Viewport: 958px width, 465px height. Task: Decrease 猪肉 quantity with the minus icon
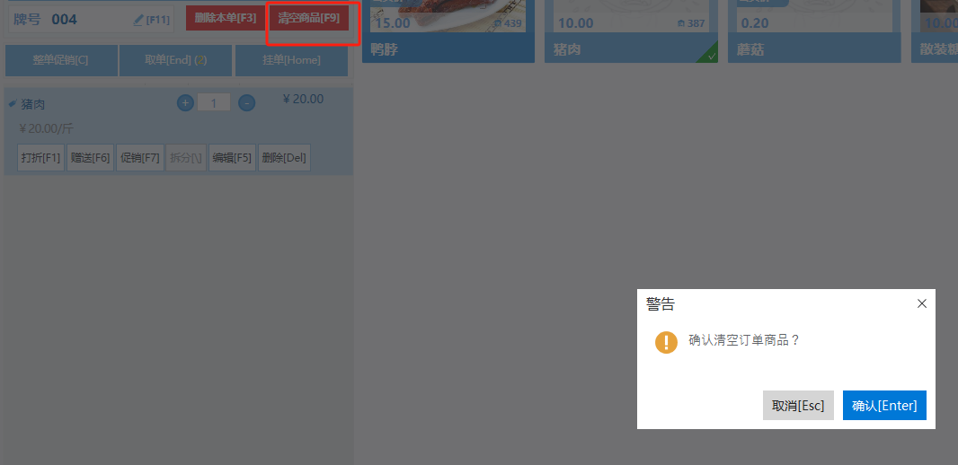point(246,103)
